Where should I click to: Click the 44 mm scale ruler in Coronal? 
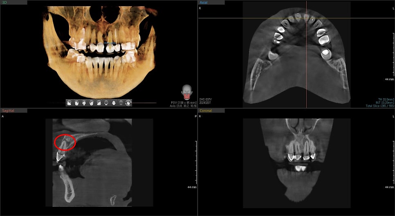pyautogui.click(x=389, y=187)
